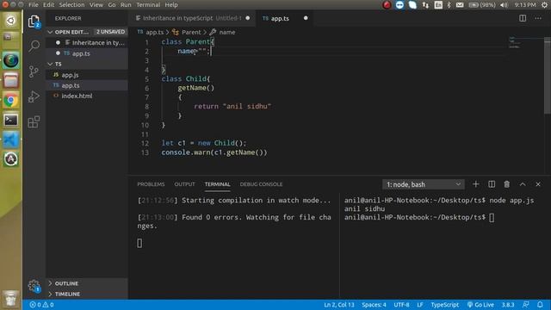This screenshot has width=551, height=310.
Task: Open Visual Studio Code from the dock
Action: (x=11, y=139)
